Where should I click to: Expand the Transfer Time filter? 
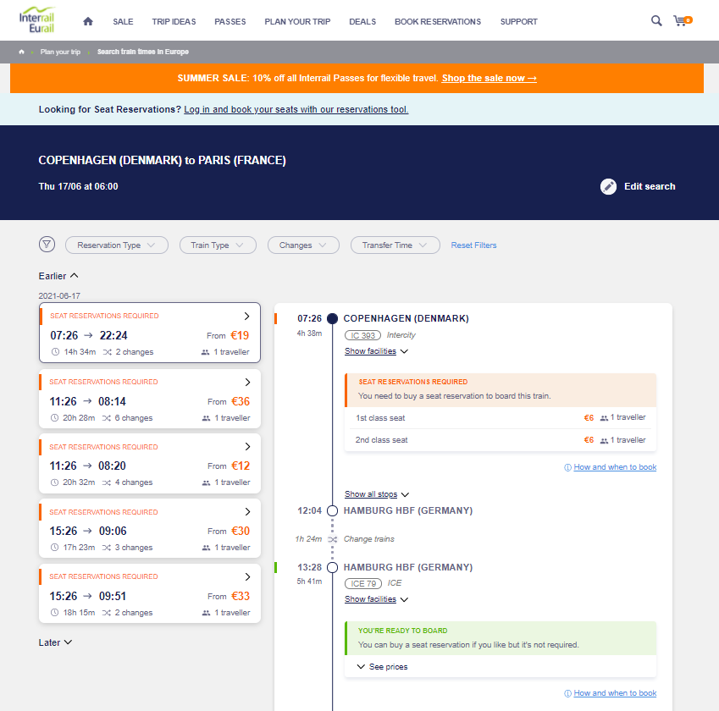(x=395, y=245)
